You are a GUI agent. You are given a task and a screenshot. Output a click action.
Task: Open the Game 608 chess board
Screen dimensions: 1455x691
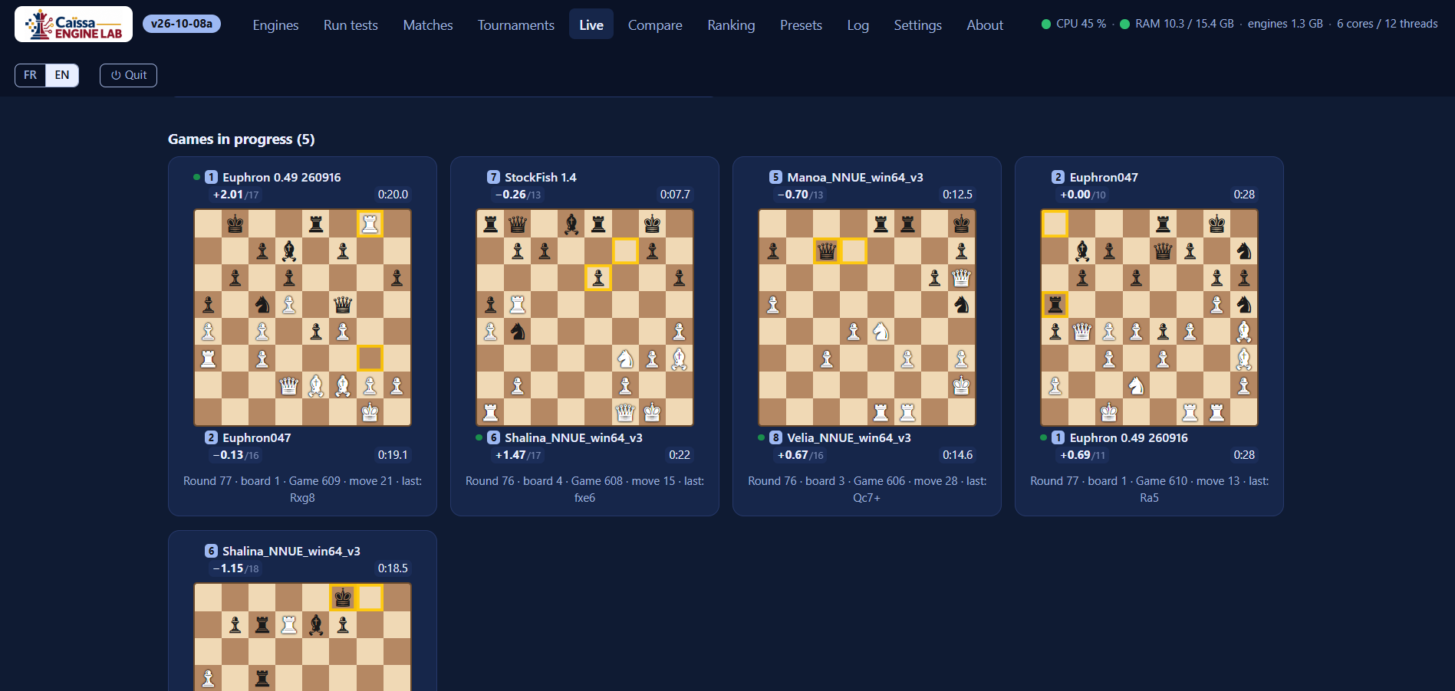pyautogui.click(x=584, y=317)
